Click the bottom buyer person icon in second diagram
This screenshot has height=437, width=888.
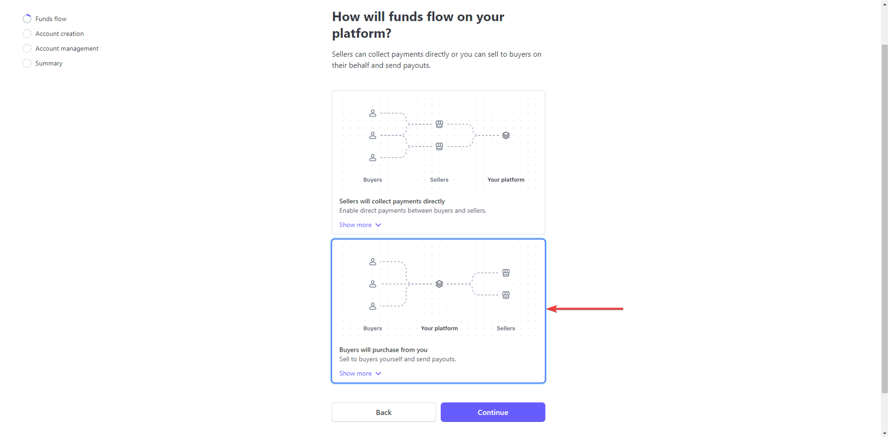click(373, 306)
